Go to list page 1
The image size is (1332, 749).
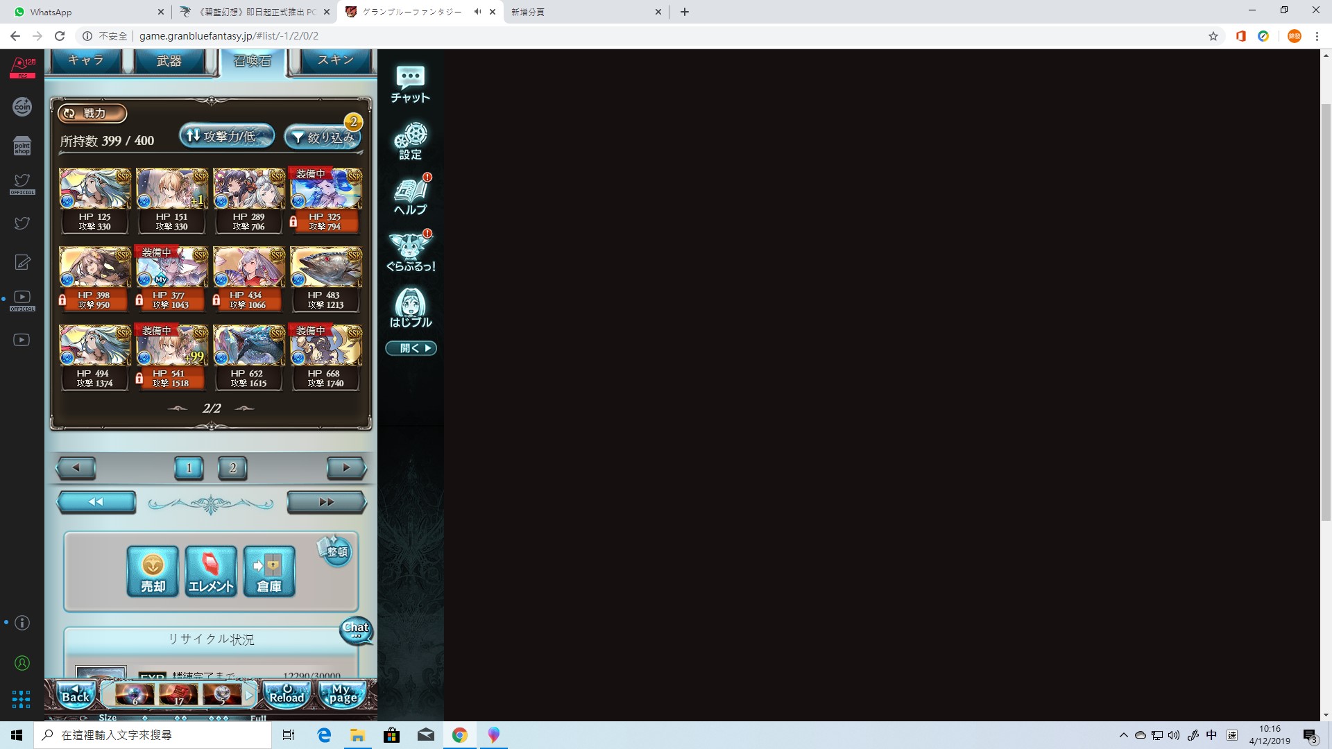click(189, 468)
